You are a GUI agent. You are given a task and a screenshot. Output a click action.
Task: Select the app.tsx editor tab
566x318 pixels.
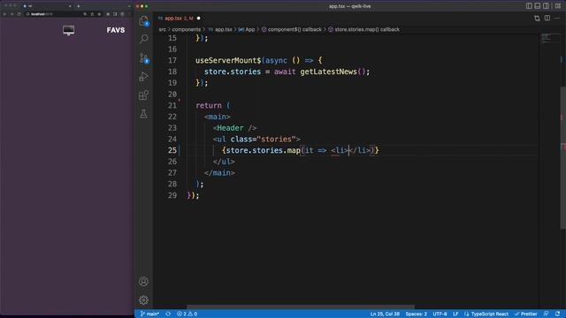pos(179,18)
